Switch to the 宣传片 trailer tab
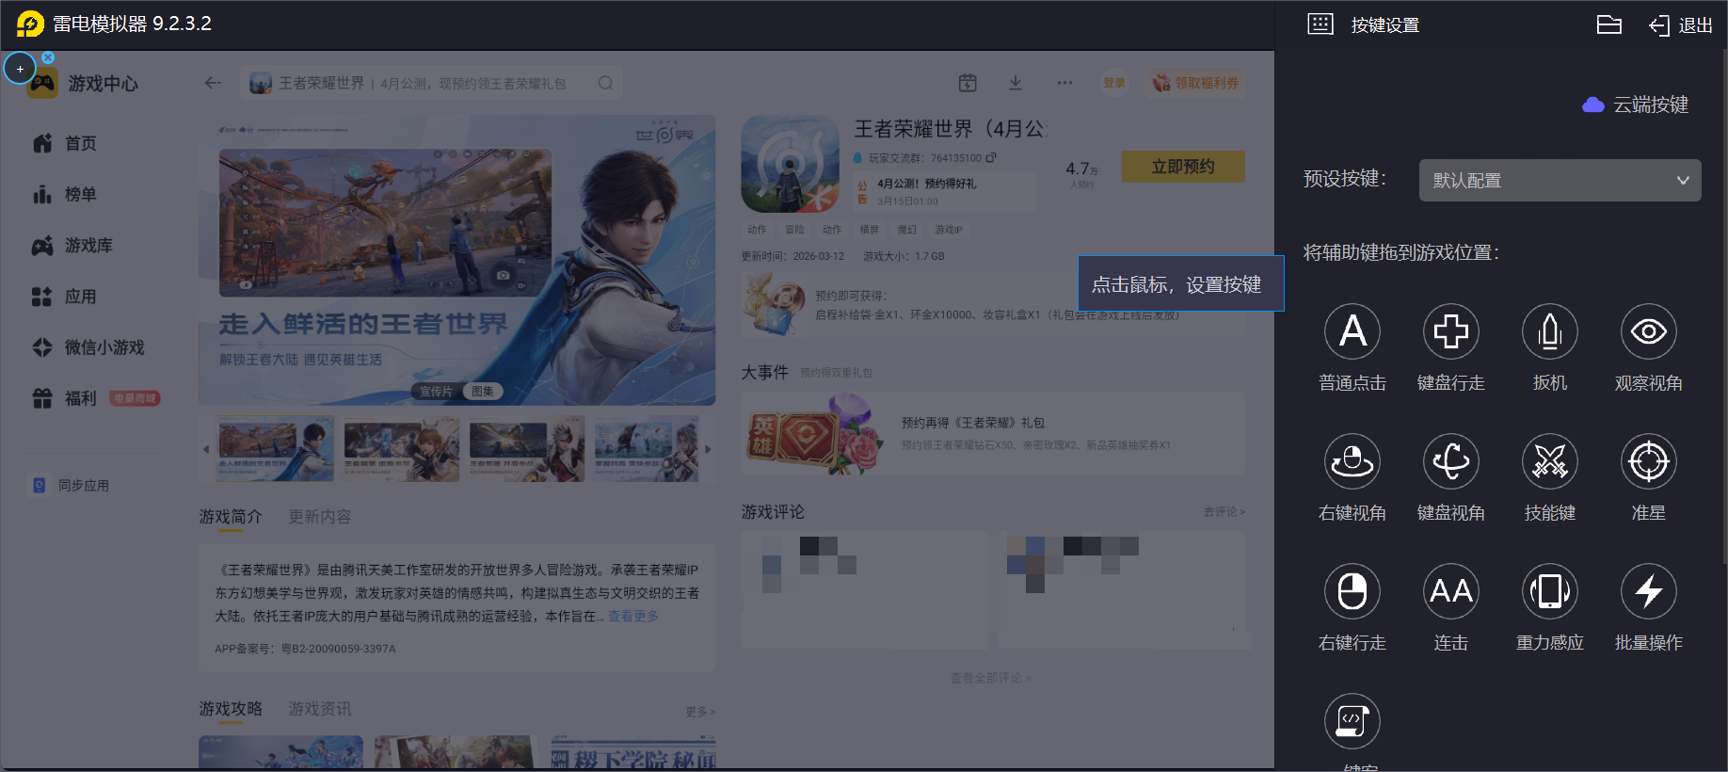This screenshot has width=1728, height=772. tap(437, 392)
